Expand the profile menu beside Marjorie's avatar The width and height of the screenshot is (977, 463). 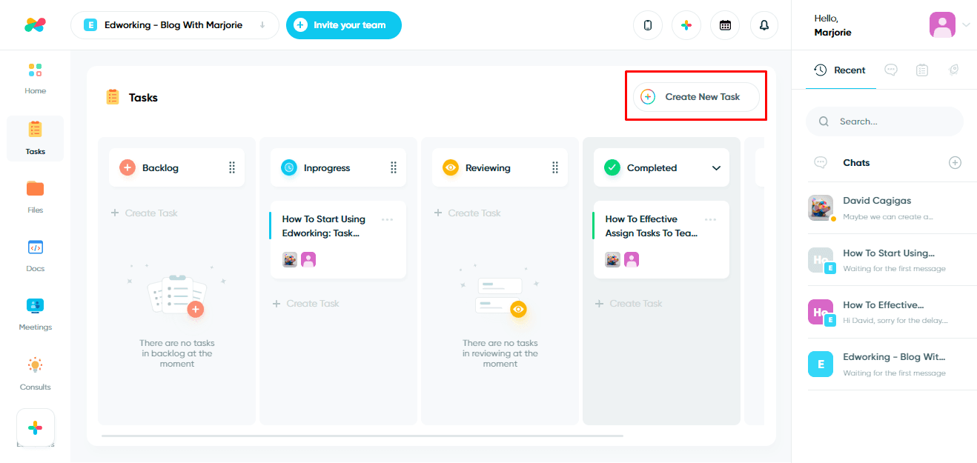pyautogui.click(x=965, y=24)
